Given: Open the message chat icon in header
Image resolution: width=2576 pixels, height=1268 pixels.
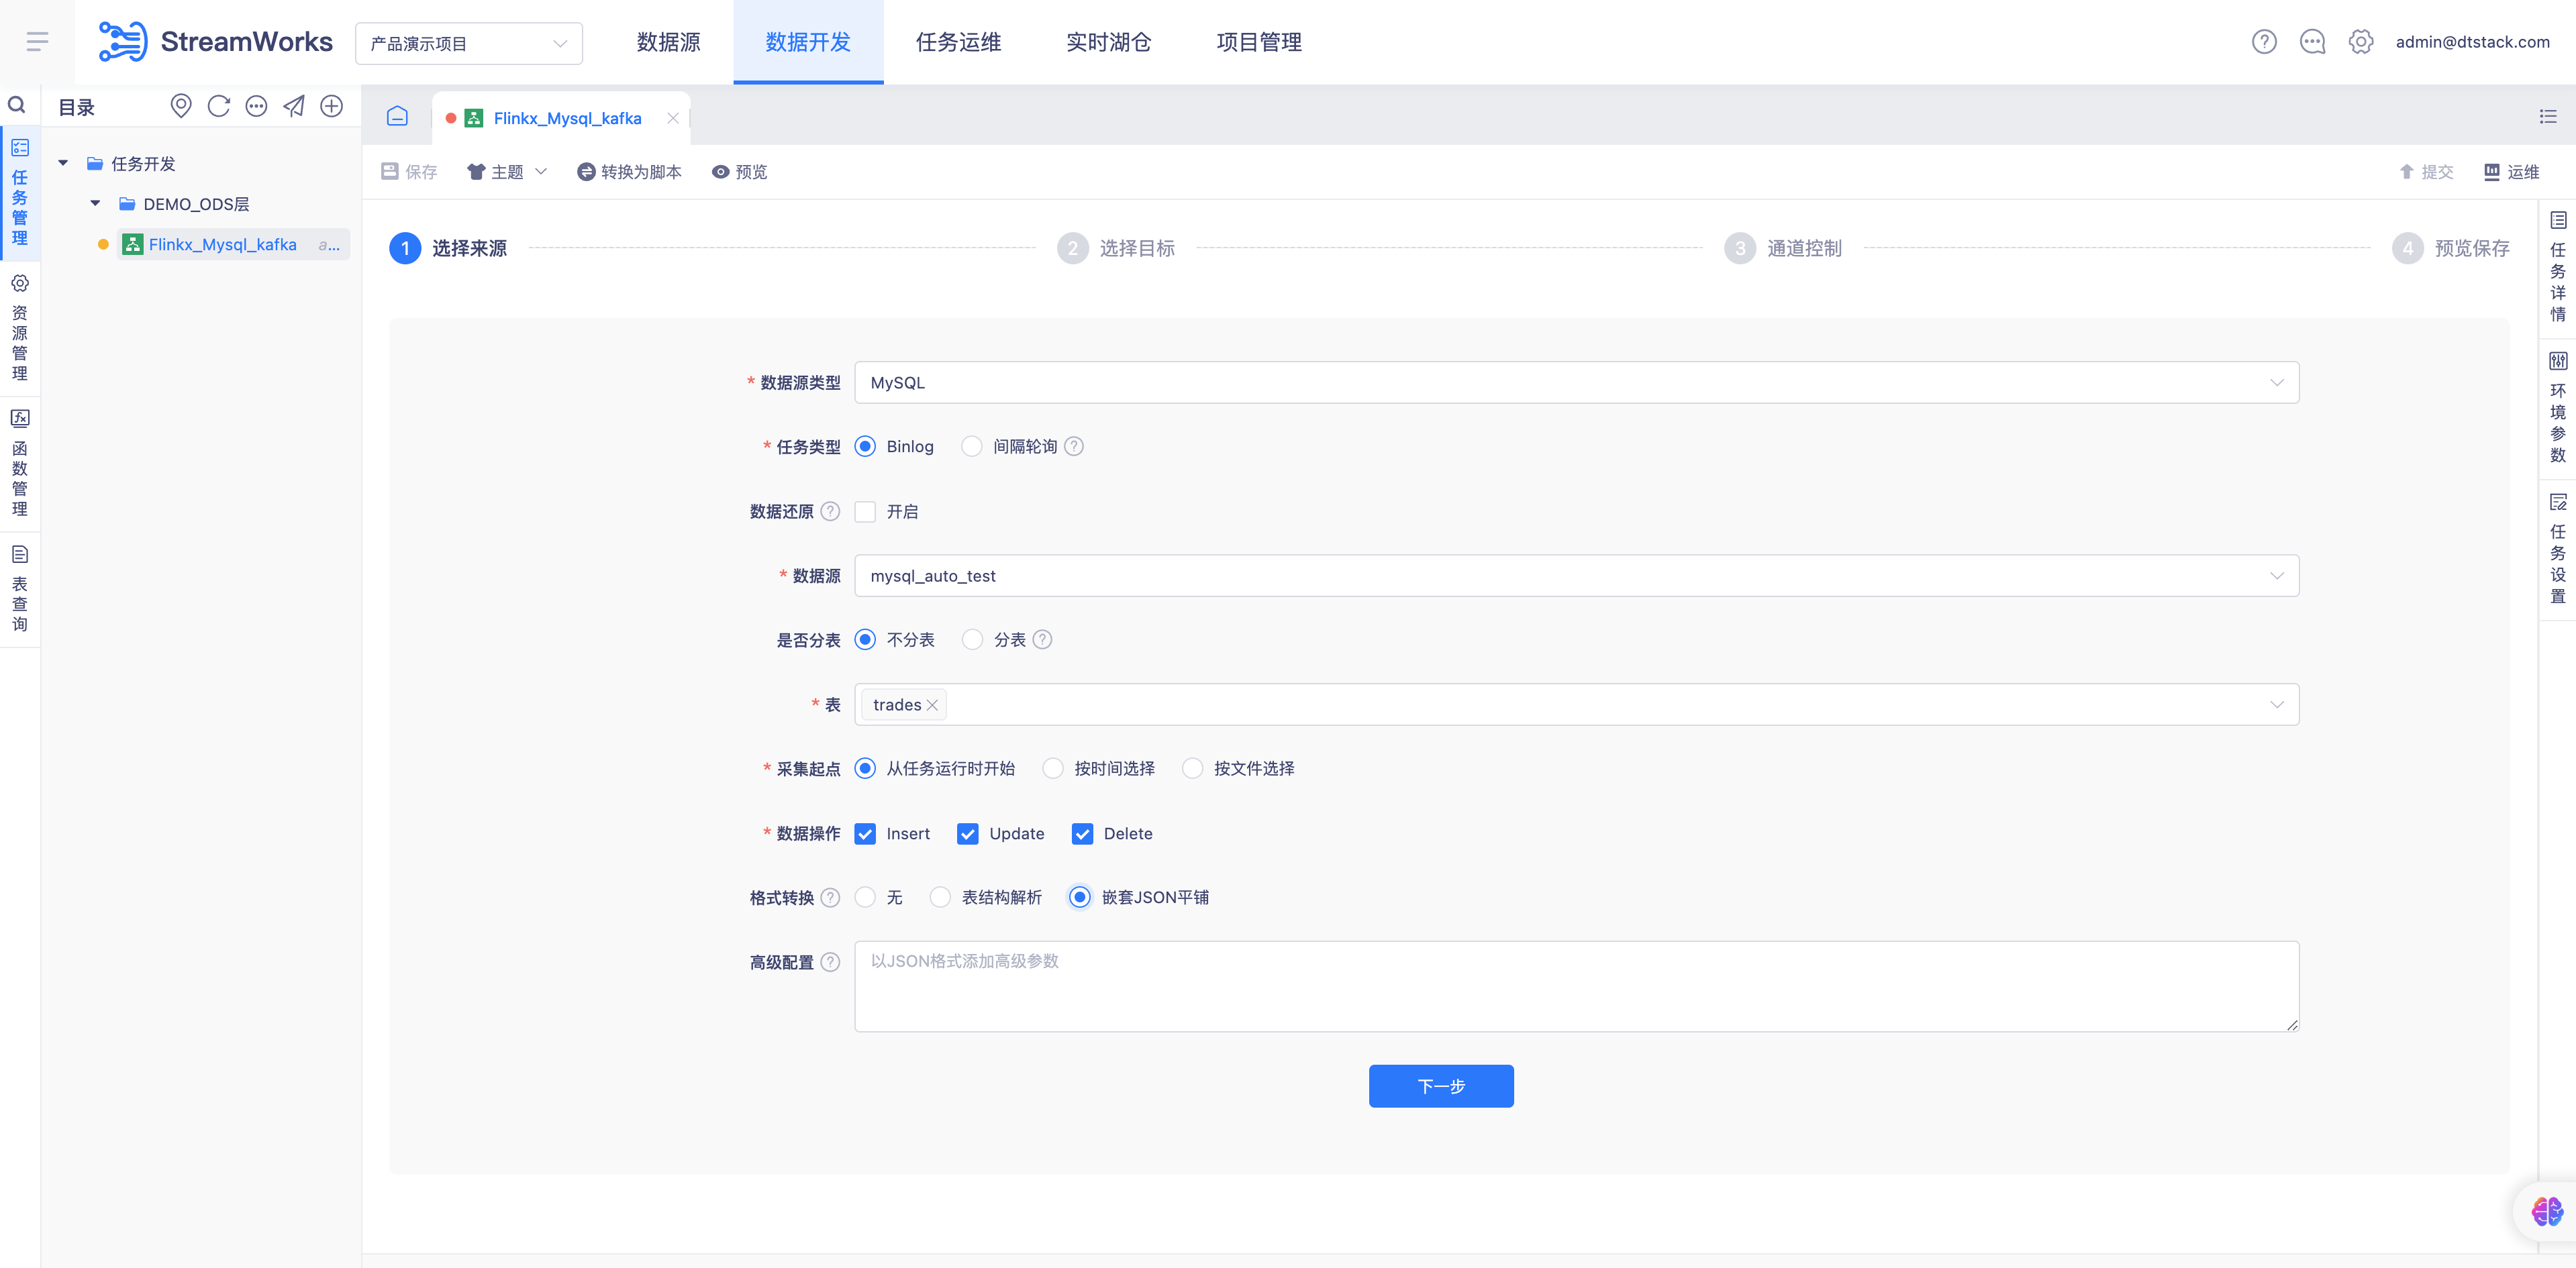Looking at the screenshot, I should click(x=2312, y=41).
